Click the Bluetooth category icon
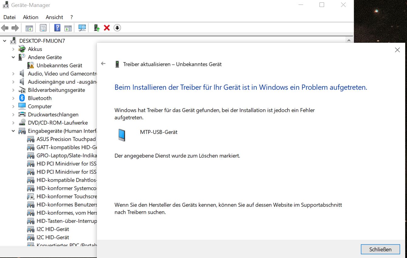The image size is (407, 258). [22, 98]
